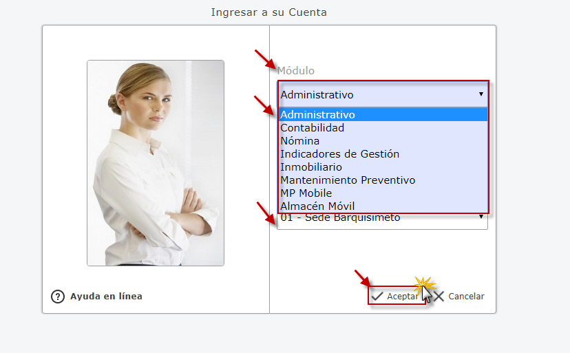Click the Módulo combo box showing Administrativo

383,94
